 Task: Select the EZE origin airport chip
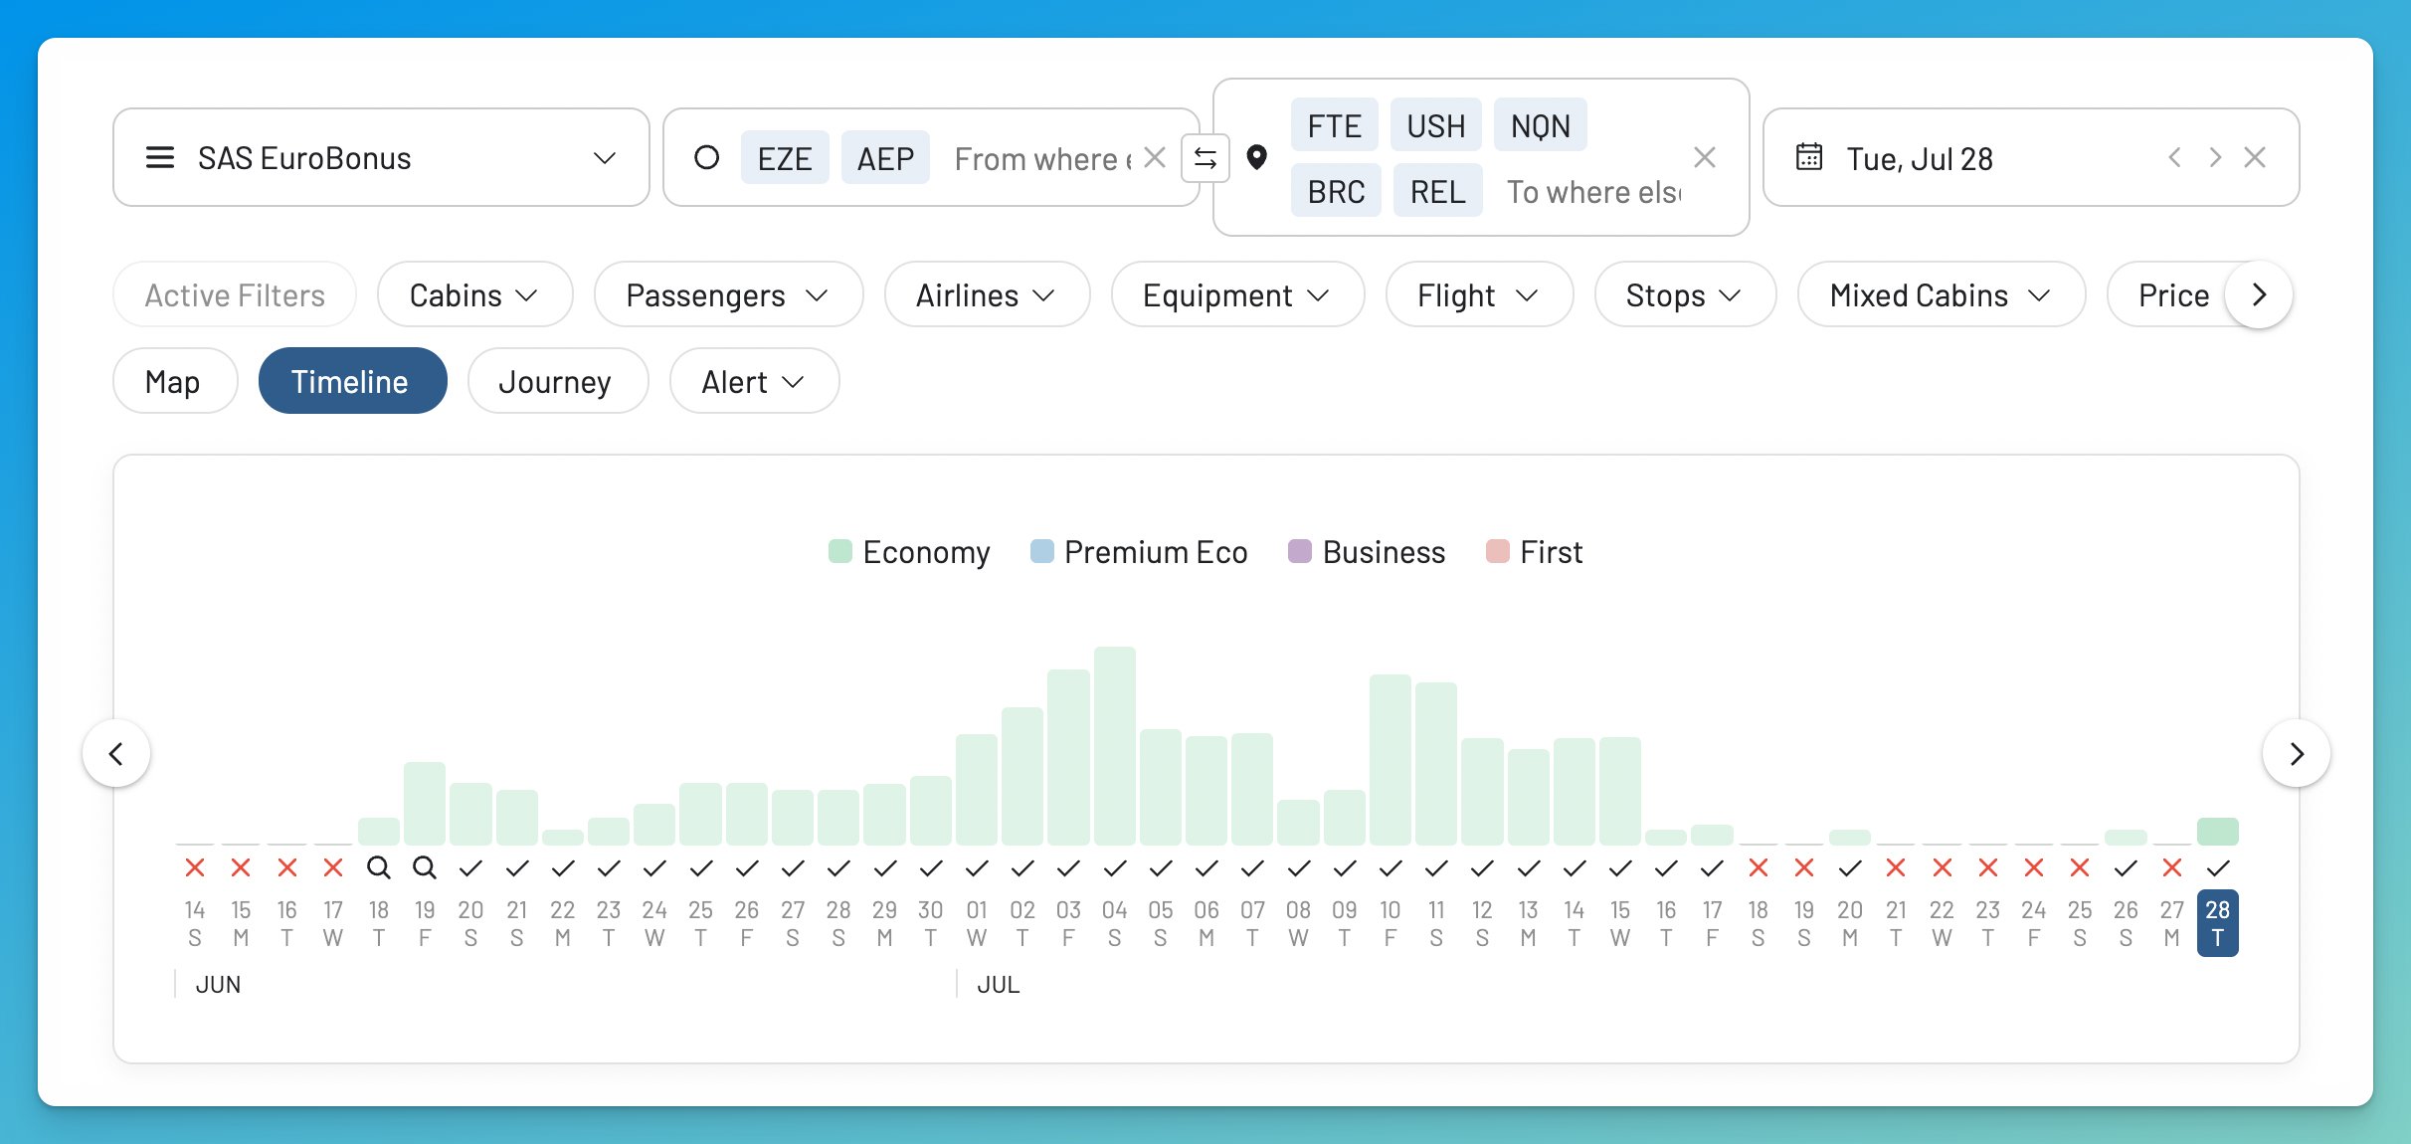pyautogui.click(x=784, y=158)
